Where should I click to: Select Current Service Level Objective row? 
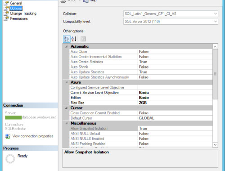tap(141, 93)
